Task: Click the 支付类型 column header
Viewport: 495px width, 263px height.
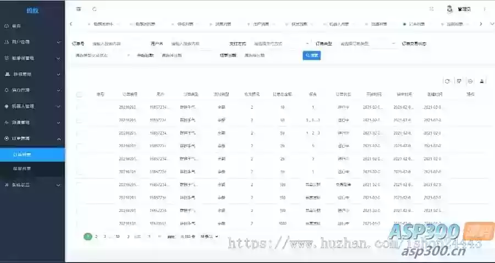Action: click(x=221, y=94)
